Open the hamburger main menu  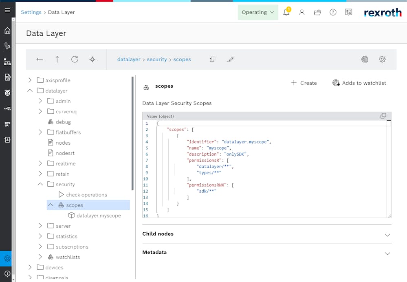click(7, 10)
